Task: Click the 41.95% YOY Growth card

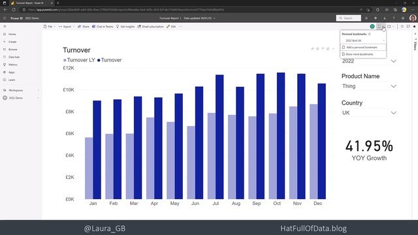Action: [369, 150]
